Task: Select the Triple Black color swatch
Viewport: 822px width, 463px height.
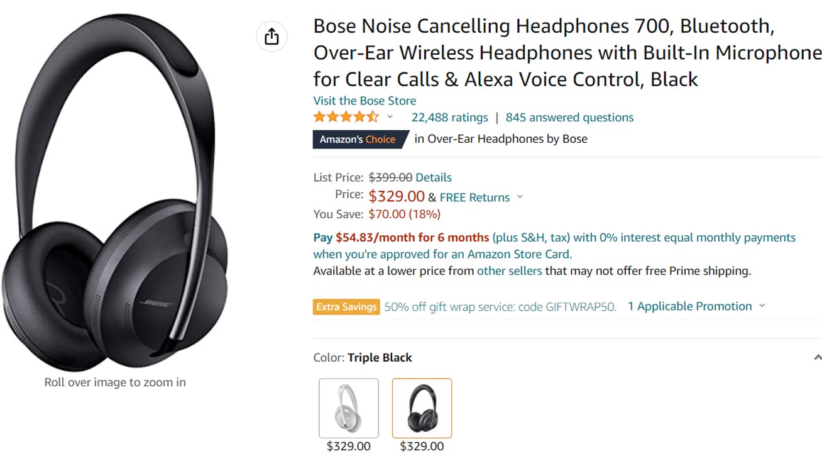Action: click(x=422, y=408)
